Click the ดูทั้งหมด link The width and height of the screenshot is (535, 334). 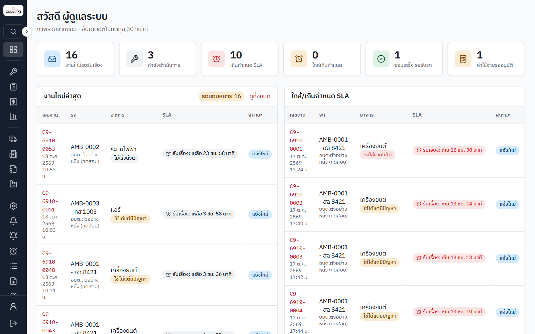260,96
